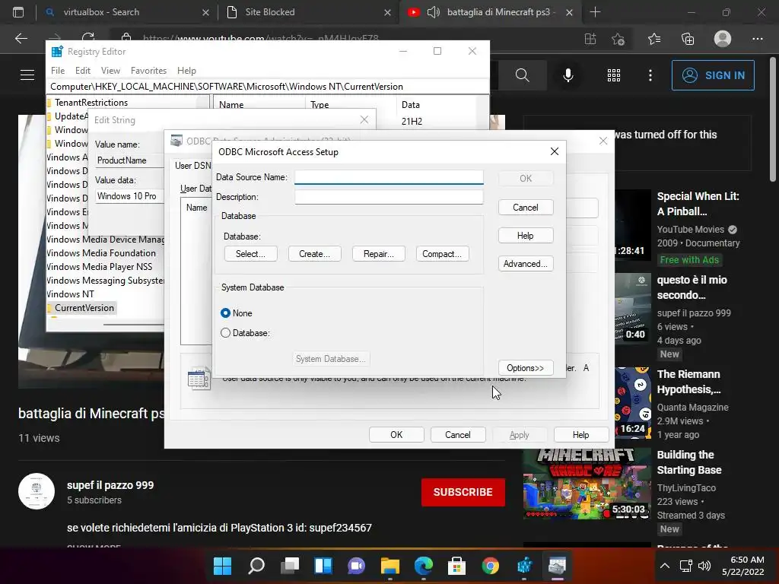Image resolution: width=779 pixels, height=584 pixels.
Task: Click the Edge back navigation arrow
Action: [x=21, y=38]
